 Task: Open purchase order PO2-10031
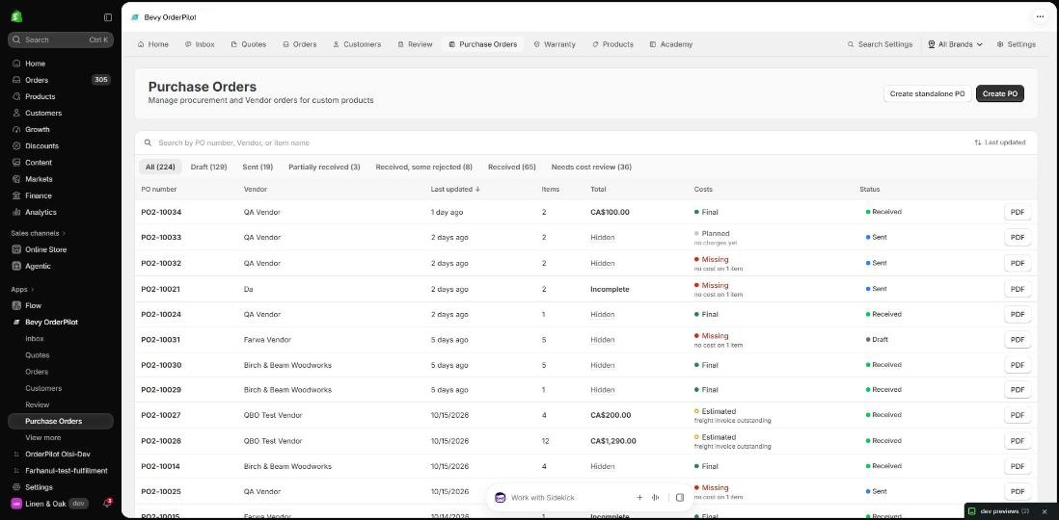click(x=161, y=340)
